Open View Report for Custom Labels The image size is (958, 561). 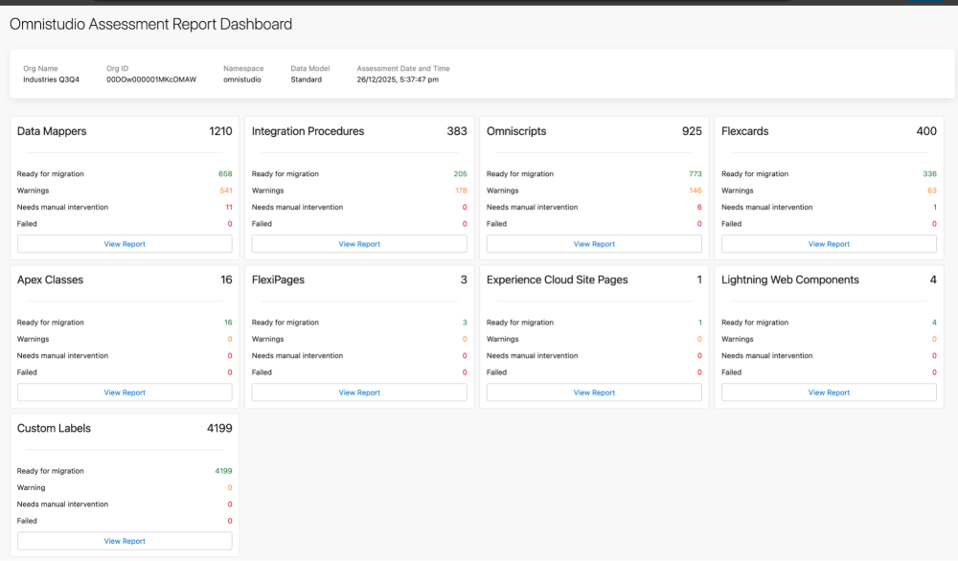click(125, 541)
